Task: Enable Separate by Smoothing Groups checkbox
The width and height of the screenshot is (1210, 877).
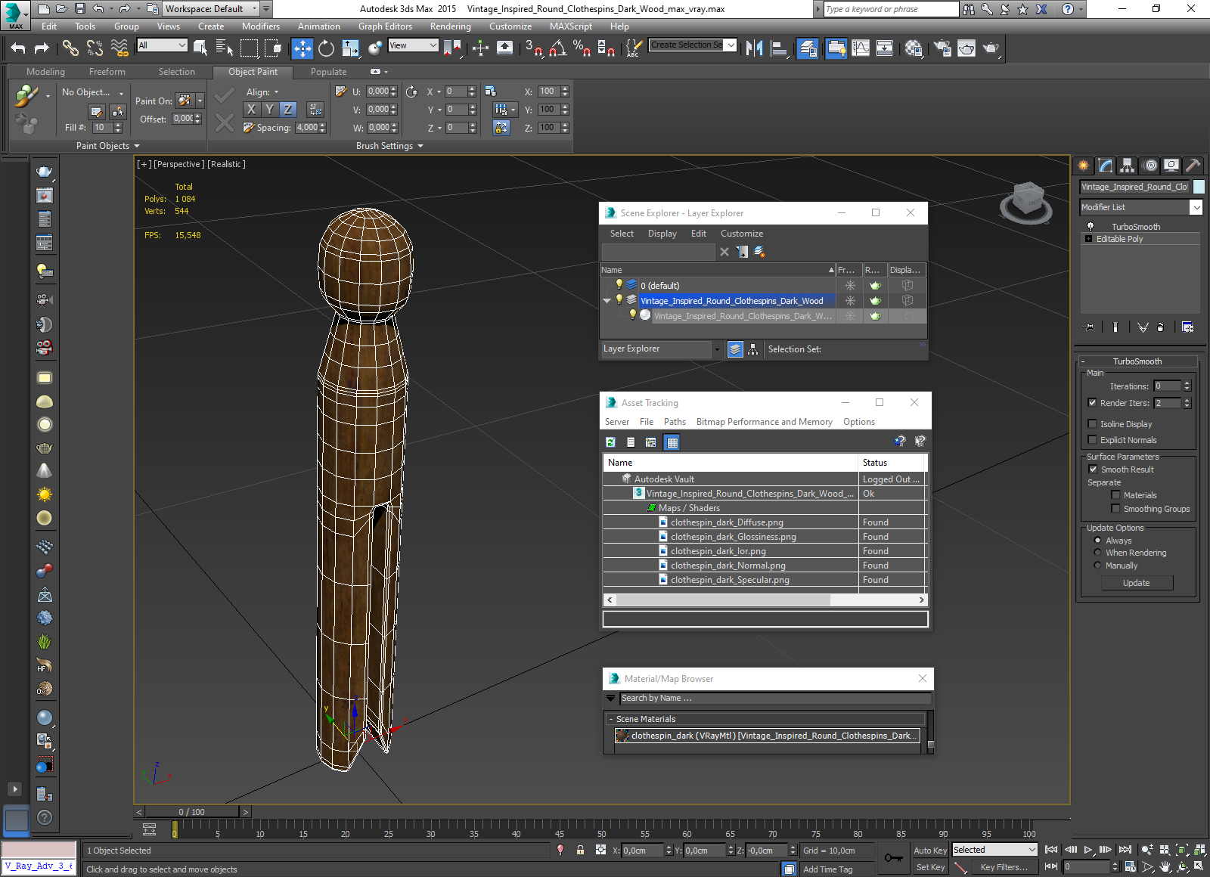Action: [x=1115, y=509]
